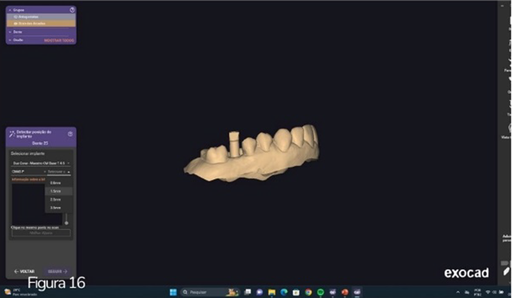Click the help icon in the Grupos panel
512x298 pixels.
72,10
